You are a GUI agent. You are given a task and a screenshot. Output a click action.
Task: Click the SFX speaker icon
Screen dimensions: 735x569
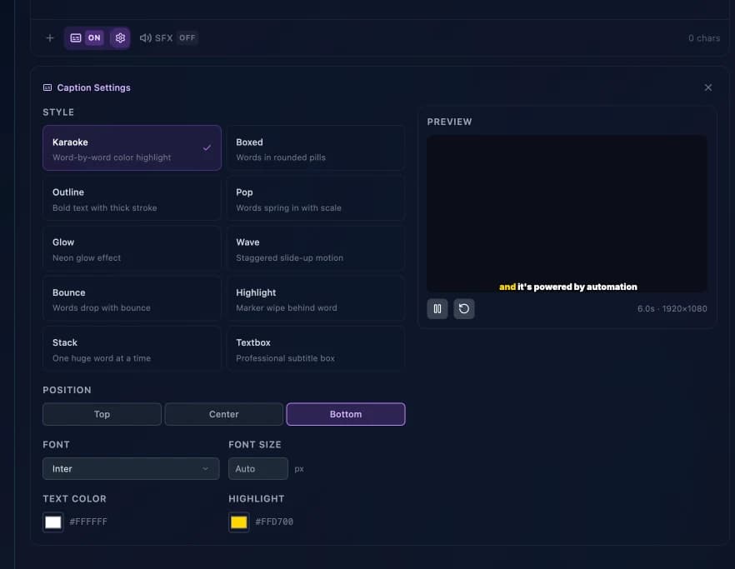pos(145,38)
